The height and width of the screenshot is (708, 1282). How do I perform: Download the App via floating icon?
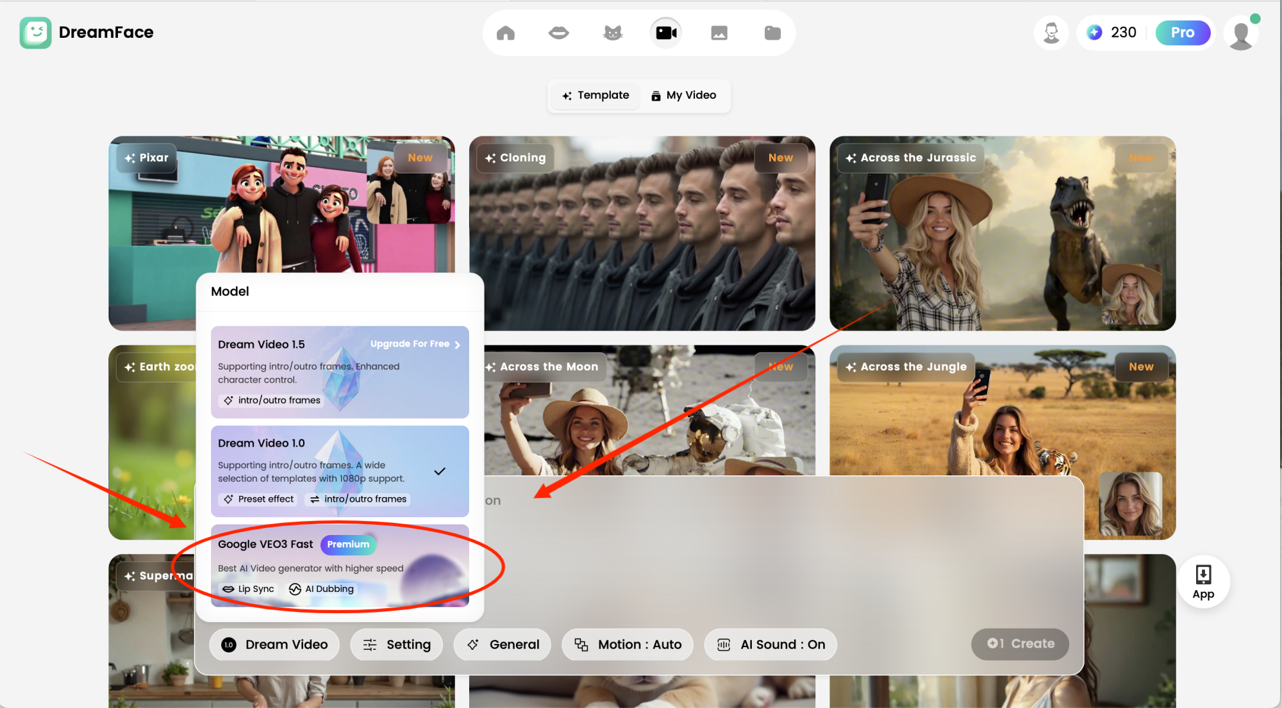(x=1203, y=582)
